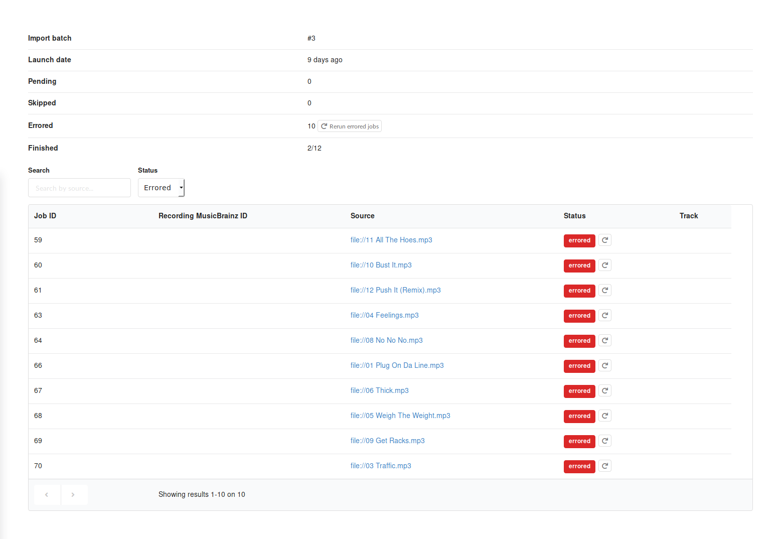Open file 03 Traffic.mp3 link
Viewport: 781px width, 539px height.
point(381,466)
